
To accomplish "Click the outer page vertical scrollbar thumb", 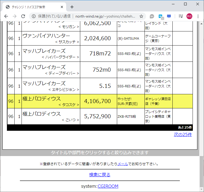I will [201, 171].
